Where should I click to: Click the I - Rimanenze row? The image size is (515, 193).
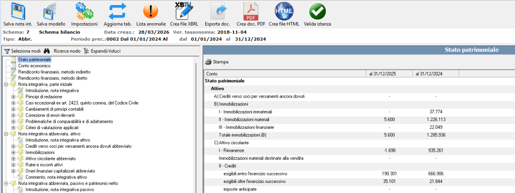click(x=359, y=150)
